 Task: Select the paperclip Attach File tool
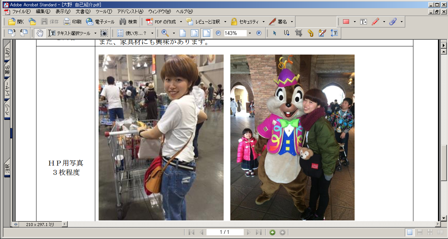point(393,22)
